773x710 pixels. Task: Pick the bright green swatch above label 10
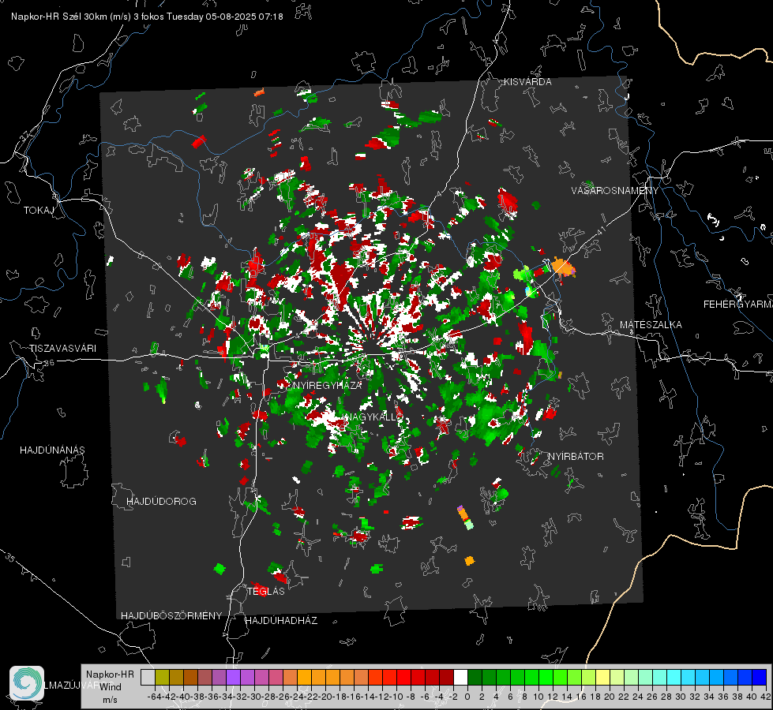546,677
